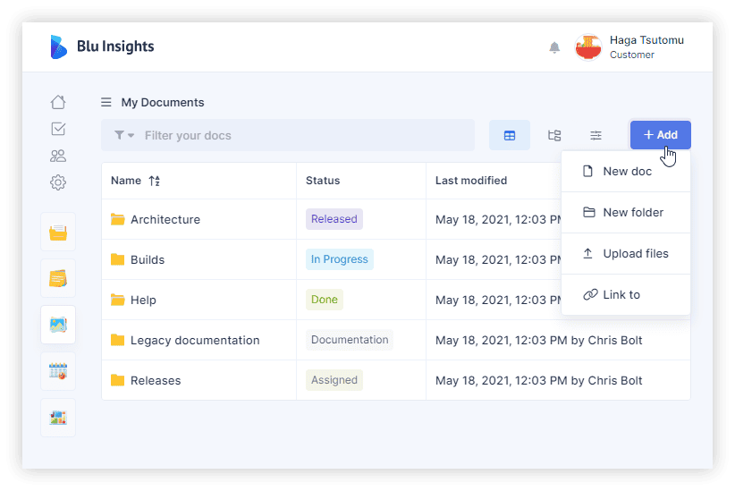Click the Filter your docs field
This screenshot has width=735, height=491.
point(288,136)
